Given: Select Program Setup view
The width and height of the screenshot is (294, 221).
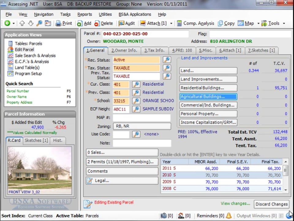Looking at the screenshot, I should 25,73.
